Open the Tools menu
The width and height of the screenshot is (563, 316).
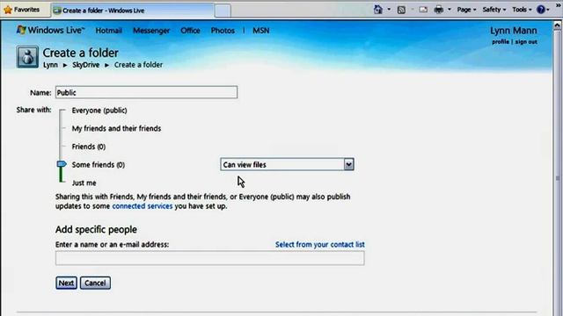[522, 10]
